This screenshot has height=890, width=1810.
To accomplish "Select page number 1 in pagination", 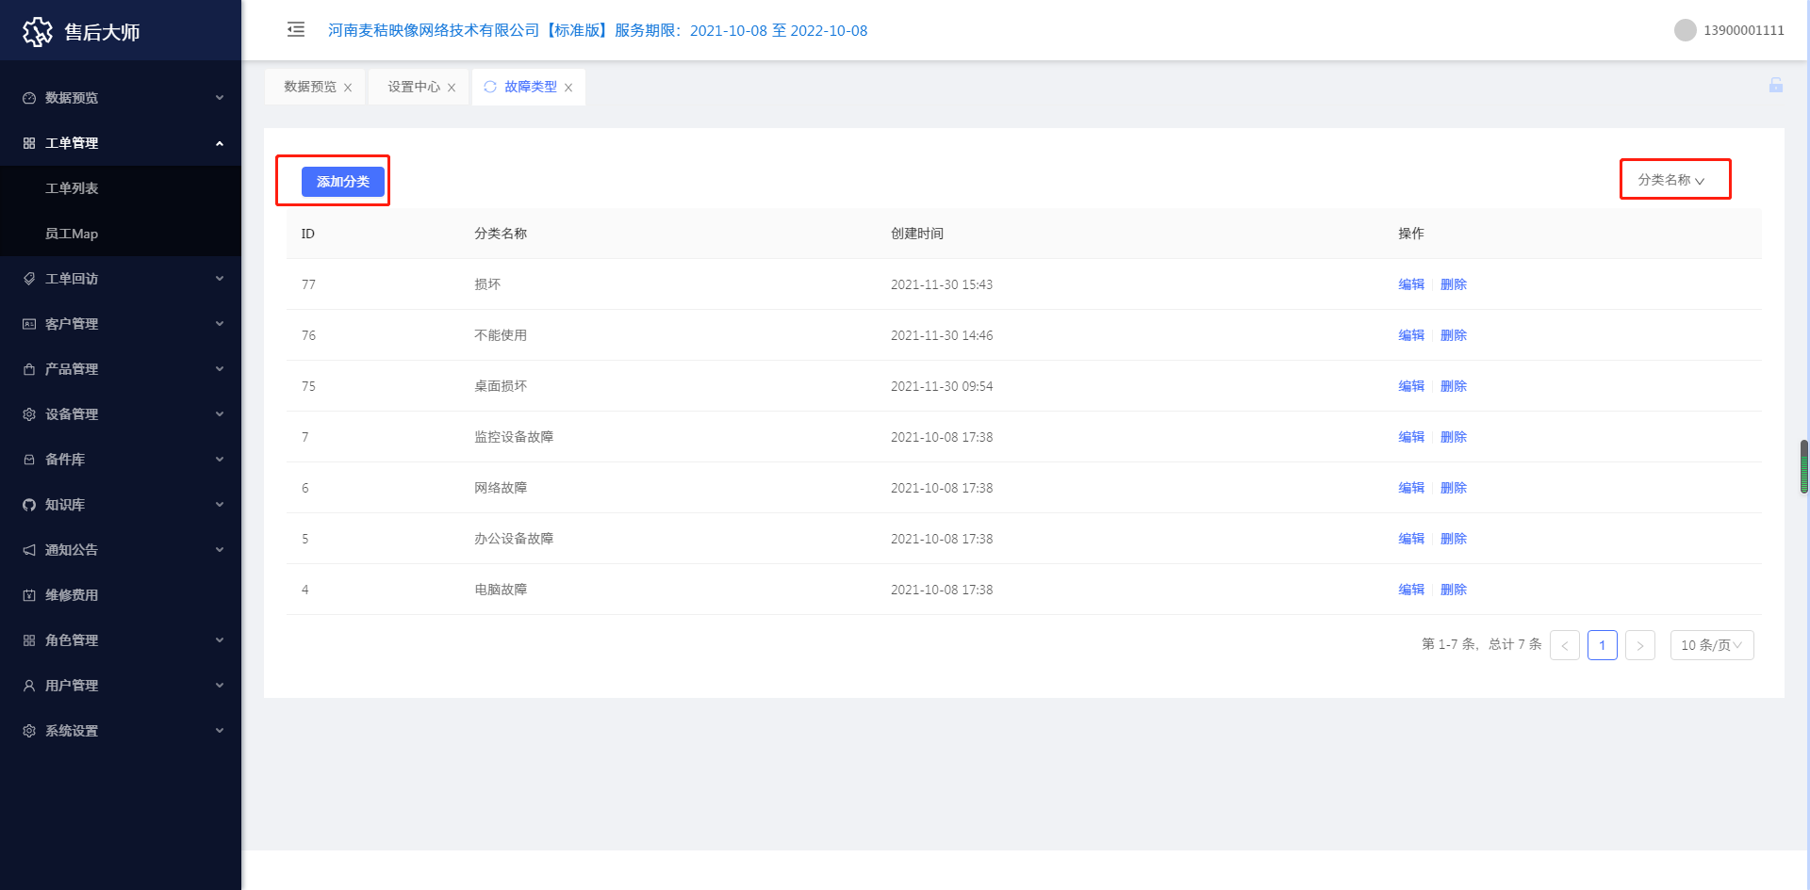I will [x=1602, y=645].
